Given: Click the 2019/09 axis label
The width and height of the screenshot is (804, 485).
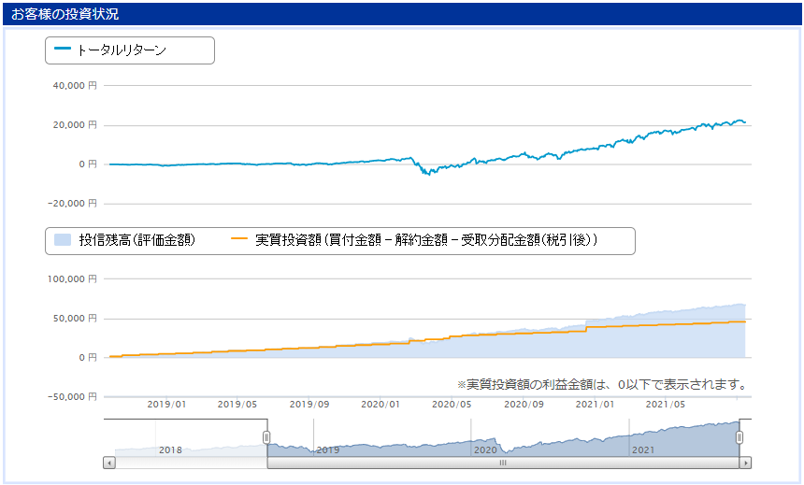Looking at the screenshot, I should point(309,405).
